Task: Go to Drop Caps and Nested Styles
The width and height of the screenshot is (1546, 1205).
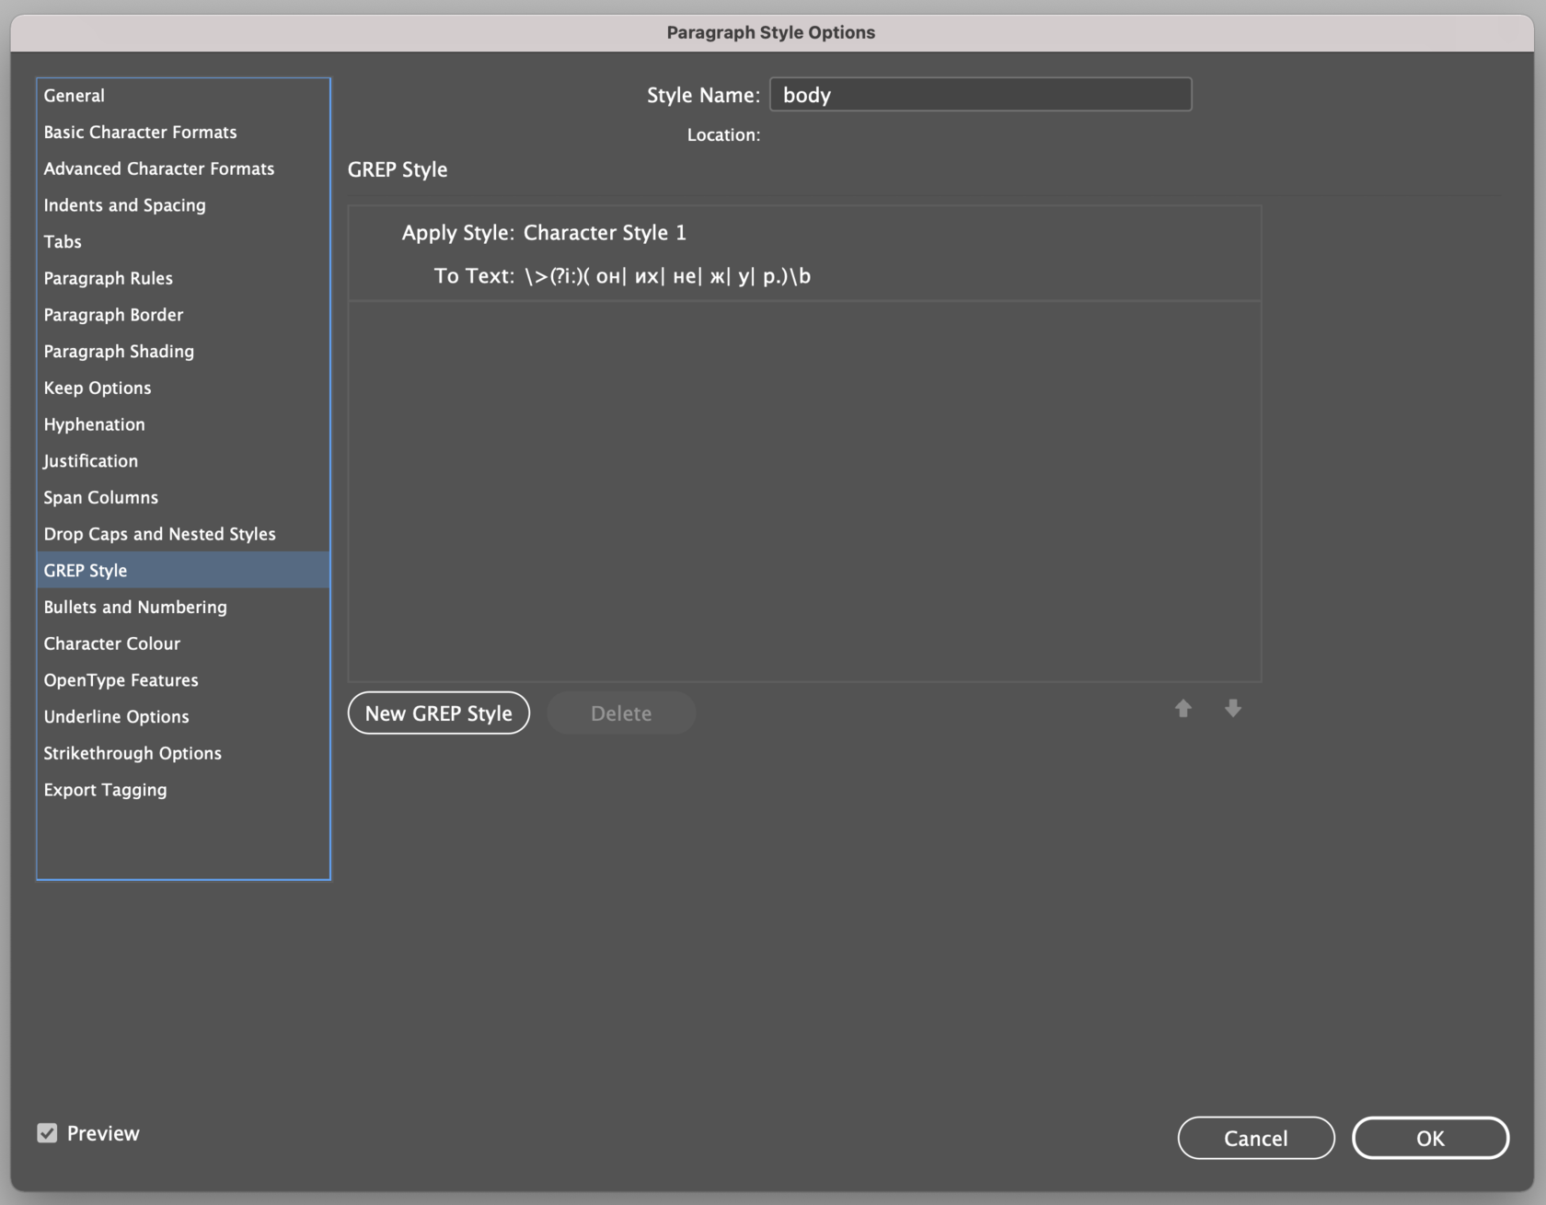Action: coord(160,534)
